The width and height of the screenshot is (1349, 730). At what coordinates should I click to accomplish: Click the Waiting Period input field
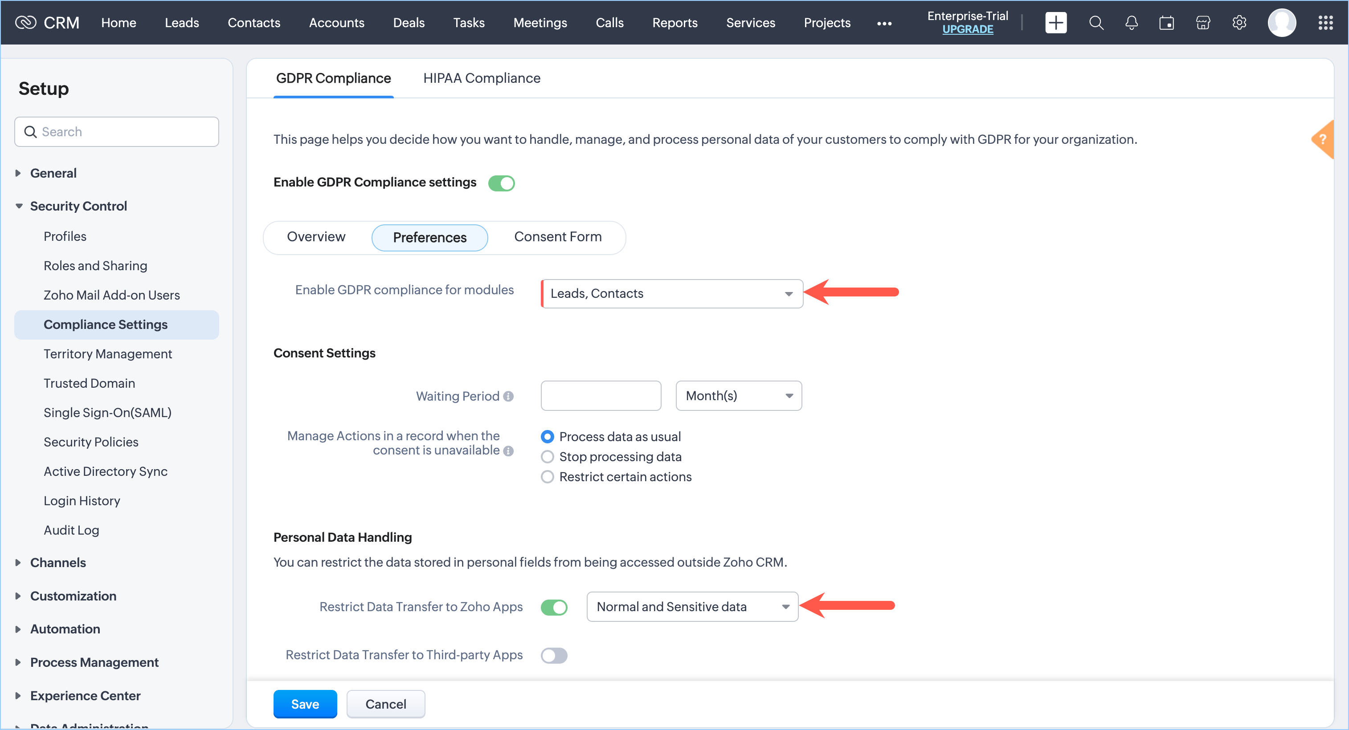tap(601, 396)
